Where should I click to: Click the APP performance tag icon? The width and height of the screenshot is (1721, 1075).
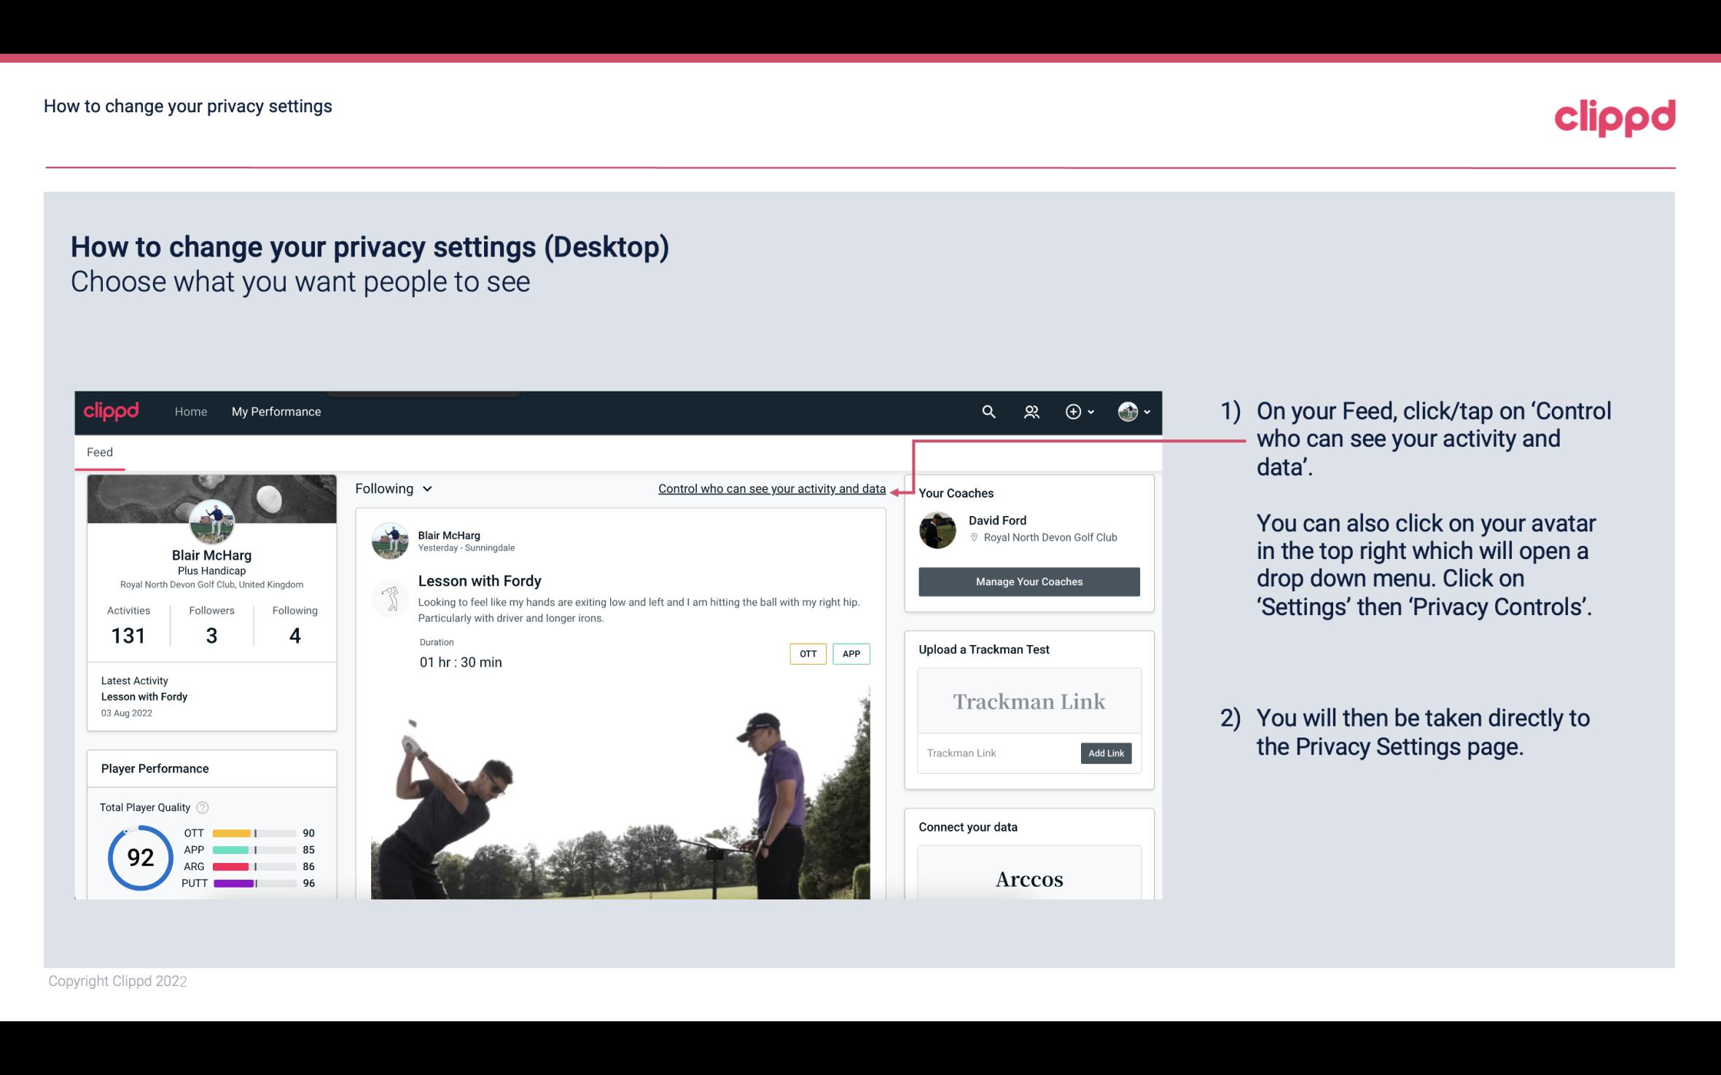pos(852,652)
